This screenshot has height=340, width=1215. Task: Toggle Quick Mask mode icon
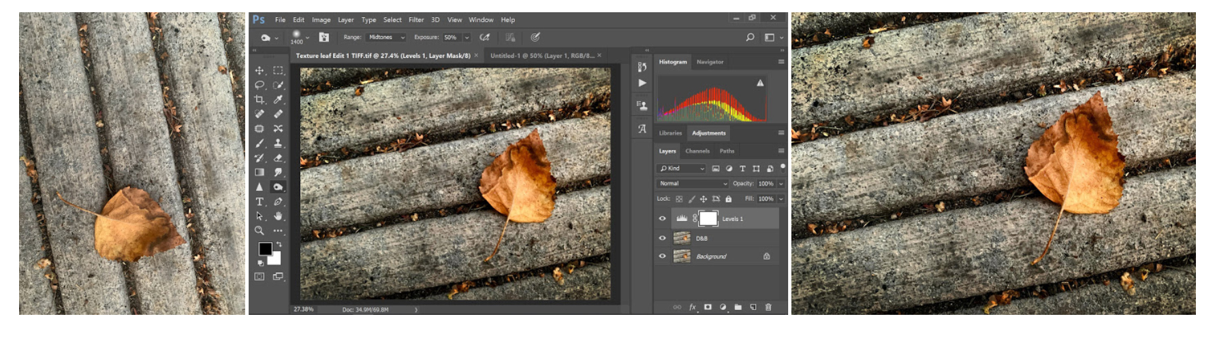(259, 276)
